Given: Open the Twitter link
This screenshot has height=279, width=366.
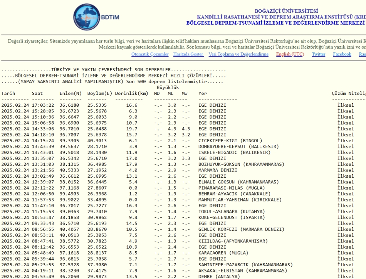Looking at the screenshot, I should point(318,54).
